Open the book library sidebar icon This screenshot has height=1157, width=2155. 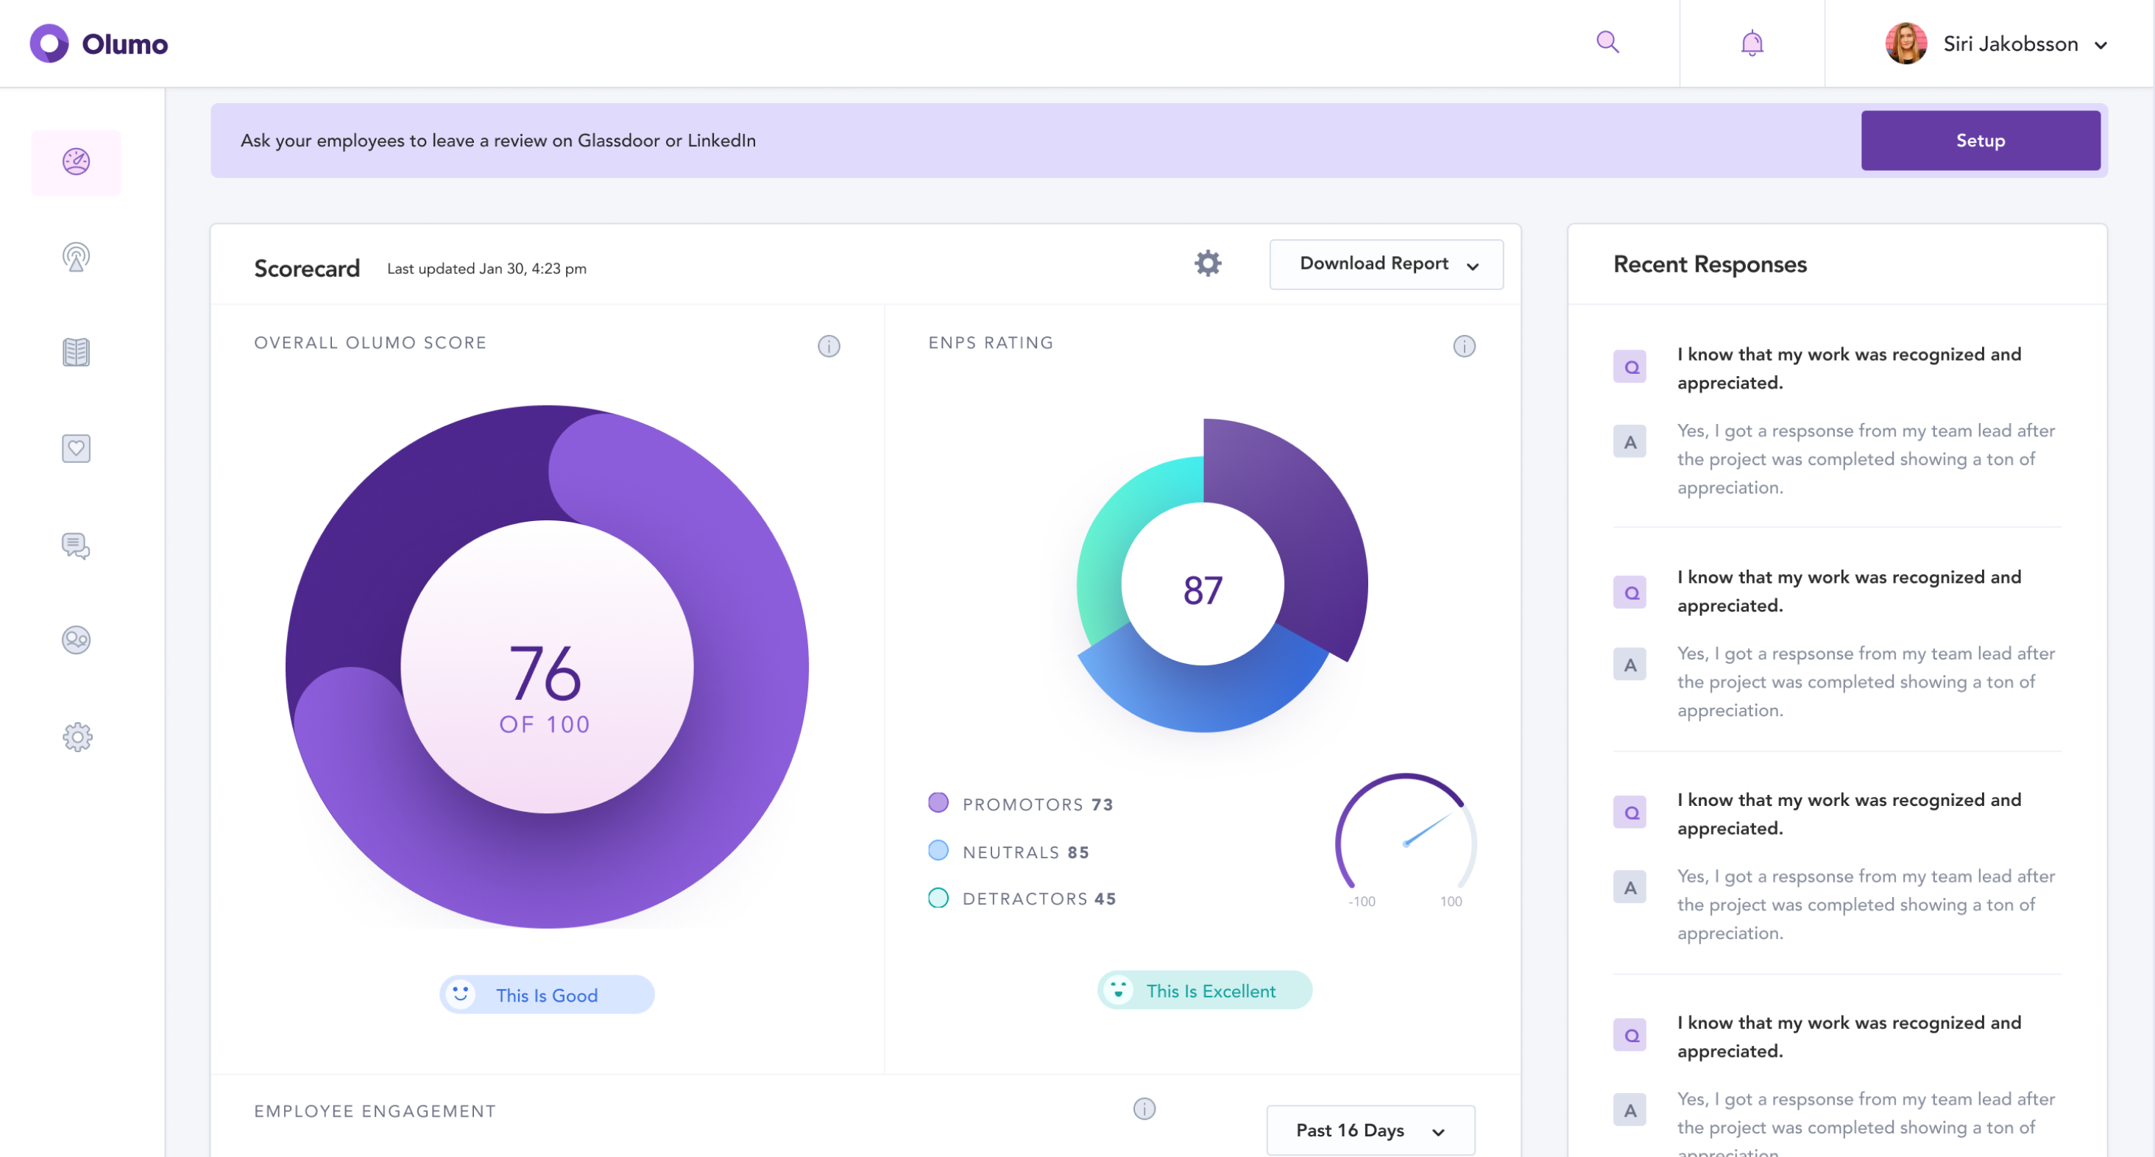coord(76,353)
